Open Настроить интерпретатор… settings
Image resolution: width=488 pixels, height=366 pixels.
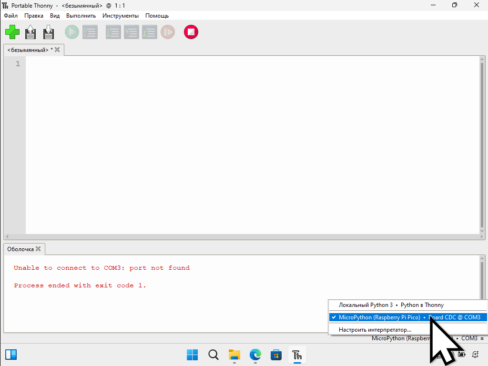tap(408, 330)
